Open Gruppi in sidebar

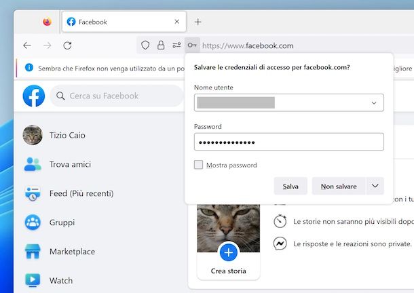pyautogui.click(x=62, y=222)
